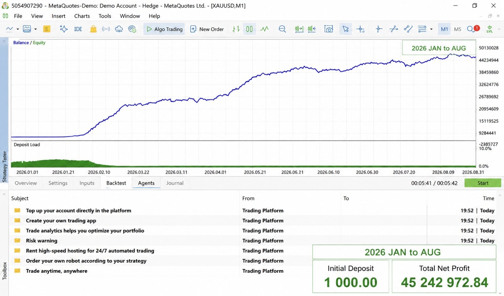This screenshot has width=504, height=296.
Task: Open the Window menu
Action: 130,16
